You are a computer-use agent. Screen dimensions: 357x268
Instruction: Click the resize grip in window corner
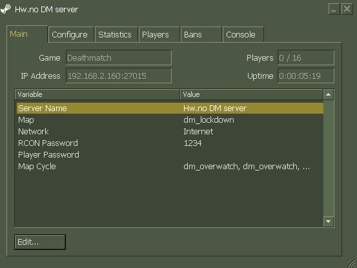click(352, 263)
